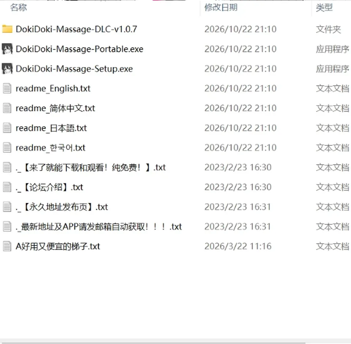Click the horizontal scrollbar at window bottom
Screen dimensions: 351x344
[x=175, y=341]
